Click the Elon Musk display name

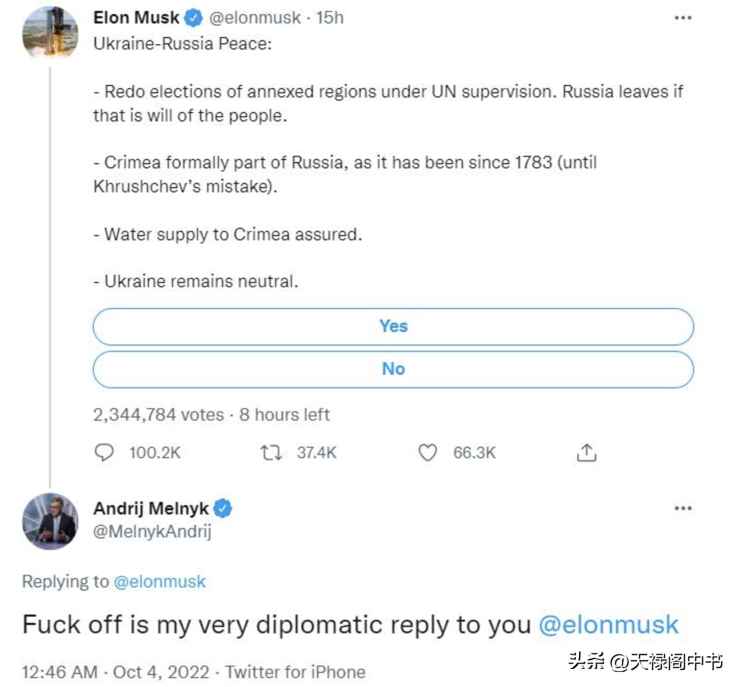click(x=136, y=18)
